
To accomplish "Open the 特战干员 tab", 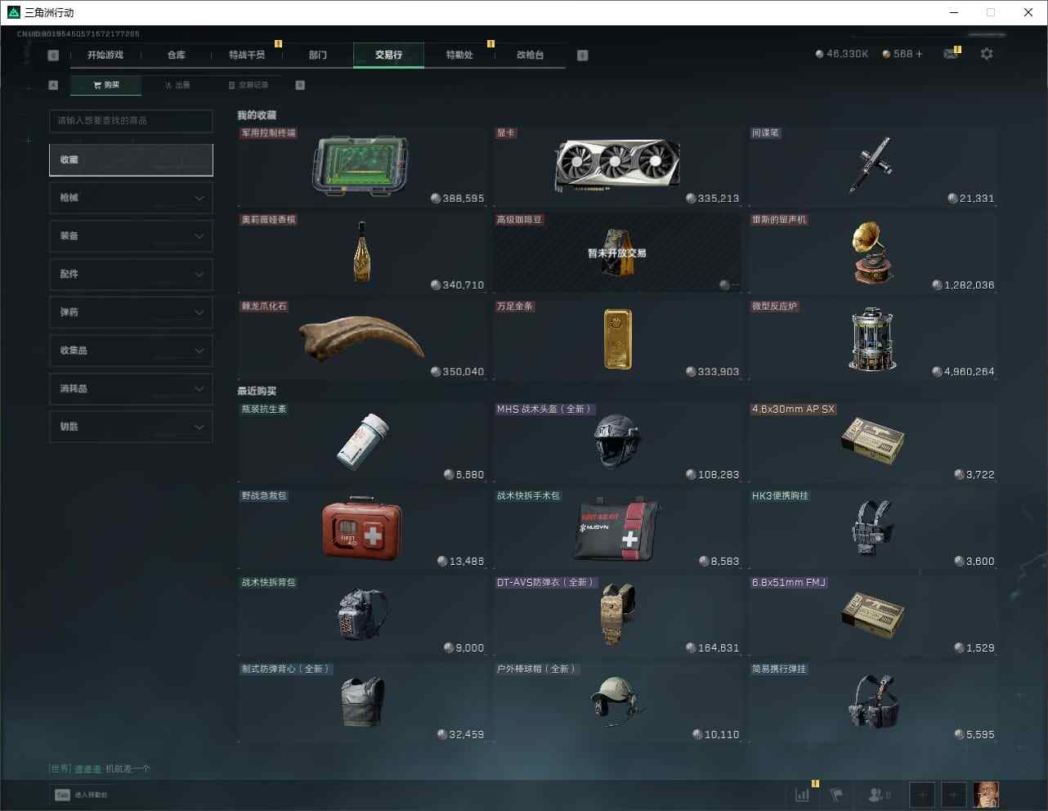I will click(247, 55).
